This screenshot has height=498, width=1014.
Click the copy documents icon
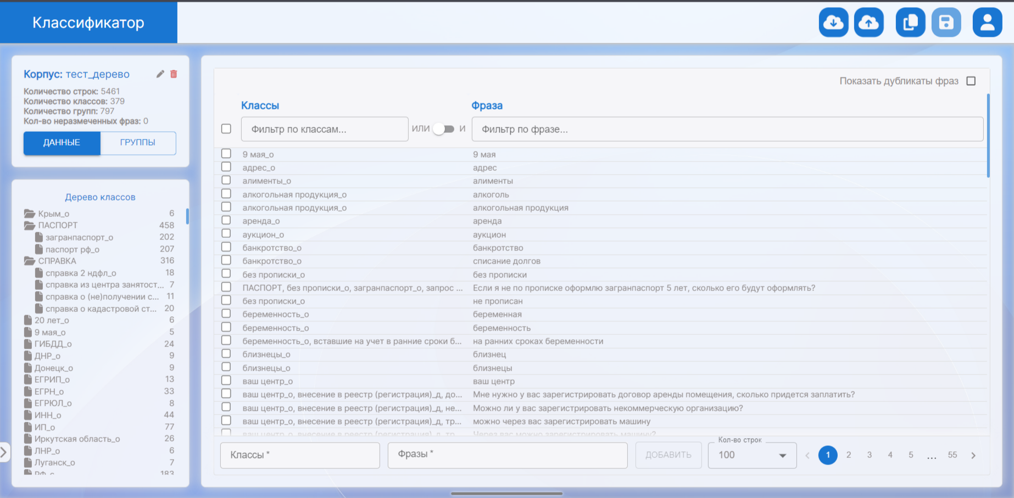click(910, 23)
